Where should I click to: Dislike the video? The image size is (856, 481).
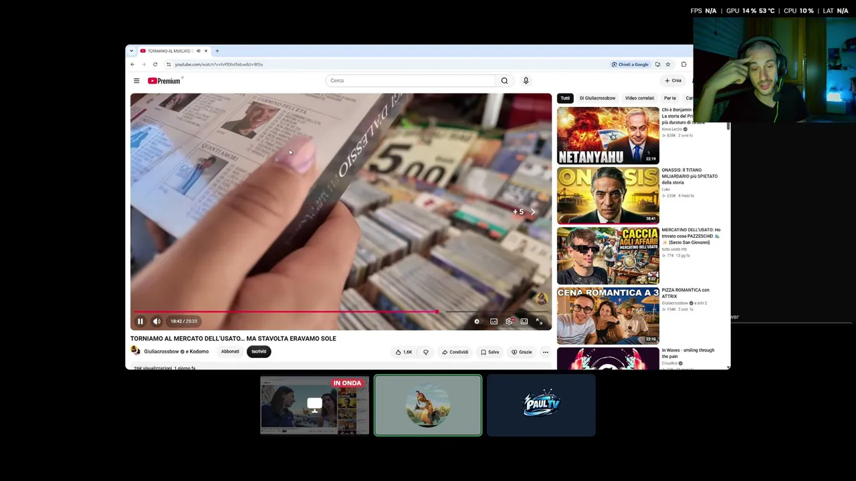[x=425, y=352]
